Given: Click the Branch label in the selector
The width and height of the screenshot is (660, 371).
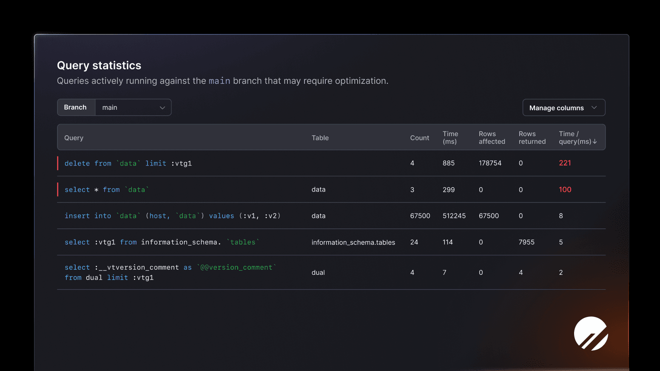Looking at the screenshot, I should (75, 108).
